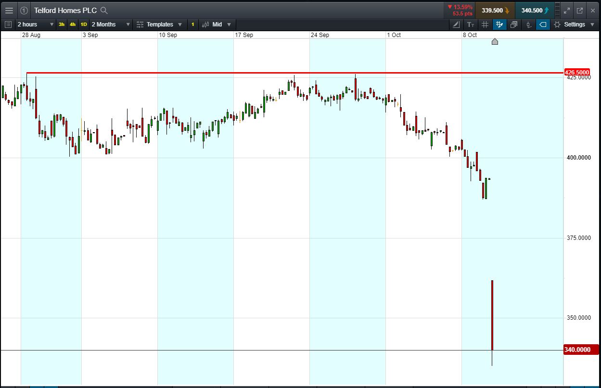The width and height of the screenshot is (601, 388).
Task: Open the 2 hours interval dropdown
Action: tap(36, 25)
